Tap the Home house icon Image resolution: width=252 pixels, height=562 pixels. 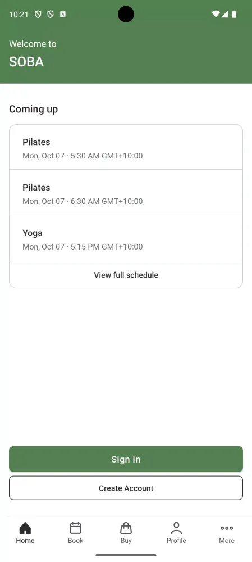pyautogui.click(x=25, y=528)
